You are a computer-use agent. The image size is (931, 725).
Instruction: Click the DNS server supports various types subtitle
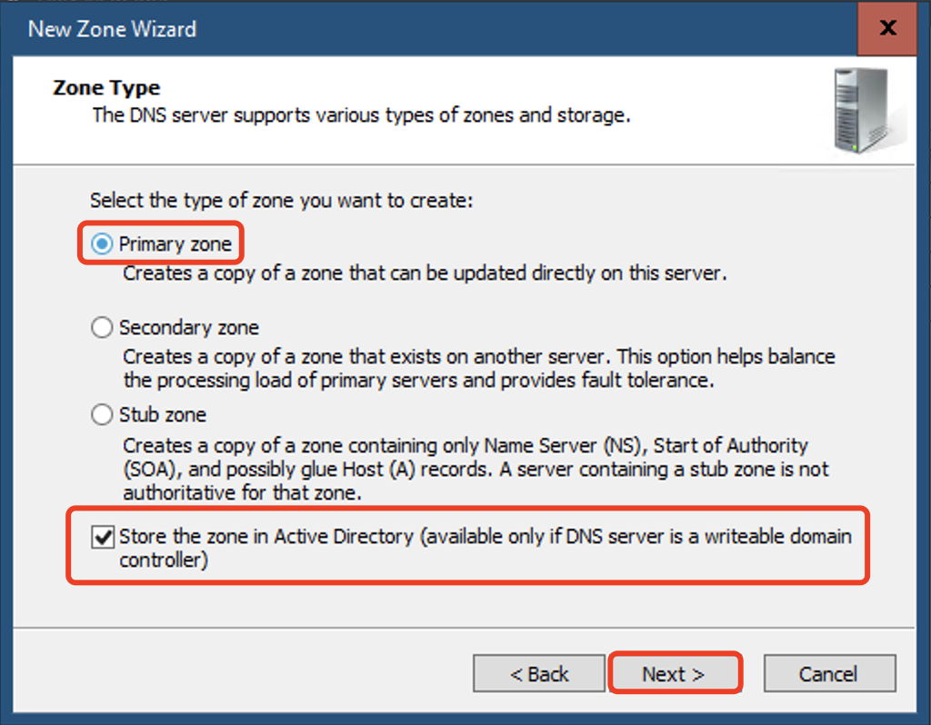click(x=361, y=115)
